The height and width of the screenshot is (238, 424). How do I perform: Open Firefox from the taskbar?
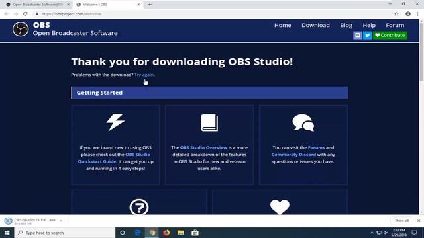(166, 233)
